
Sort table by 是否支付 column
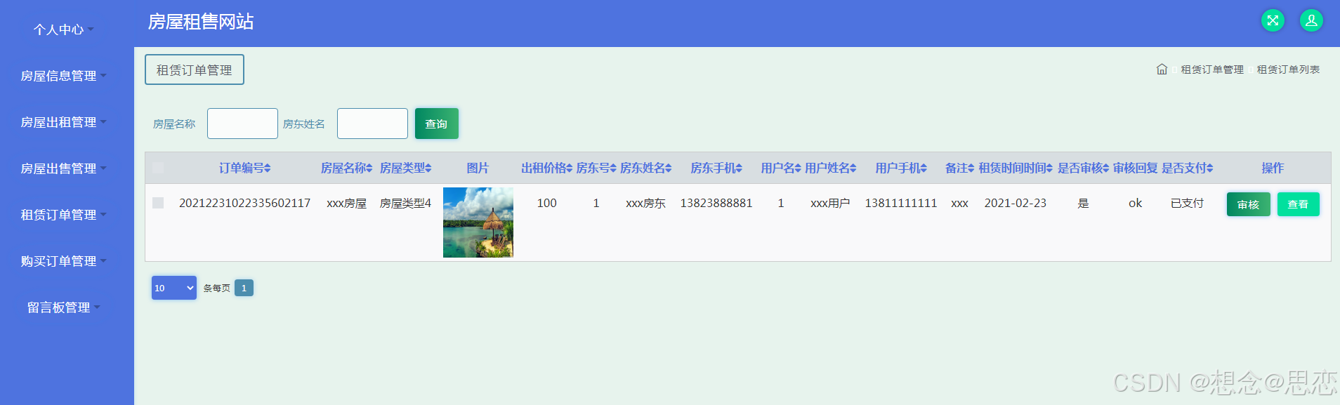click(1187, 168)
